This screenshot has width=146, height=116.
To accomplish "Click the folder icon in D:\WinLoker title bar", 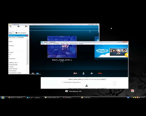I will [10, 25].
